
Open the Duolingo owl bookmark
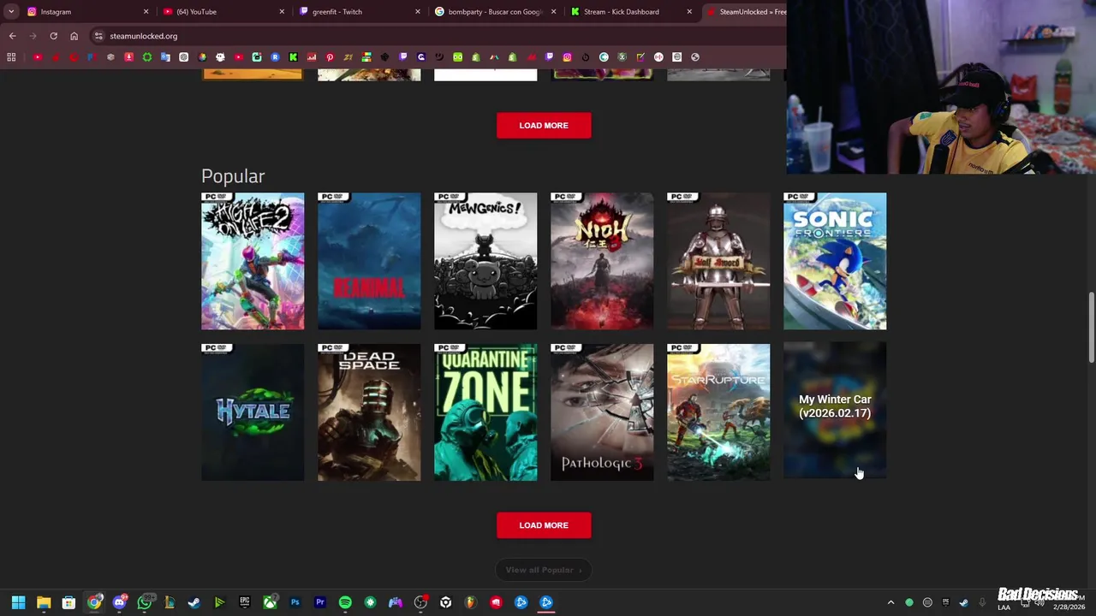(457, 57)
